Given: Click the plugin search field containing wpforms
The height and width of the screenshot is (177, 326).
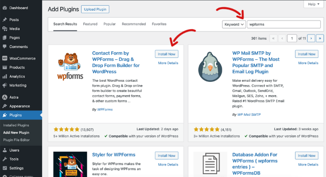Looking at the screenshot, I should coord(284,24).
